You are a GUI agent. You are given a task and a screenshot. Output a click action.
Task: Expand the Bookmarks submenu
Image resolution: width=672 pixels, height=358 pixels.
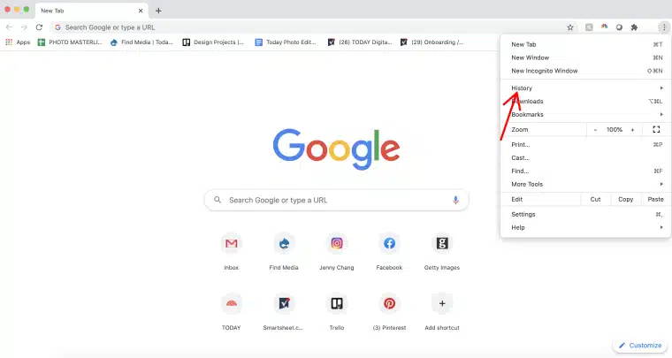tap(586, 115)
